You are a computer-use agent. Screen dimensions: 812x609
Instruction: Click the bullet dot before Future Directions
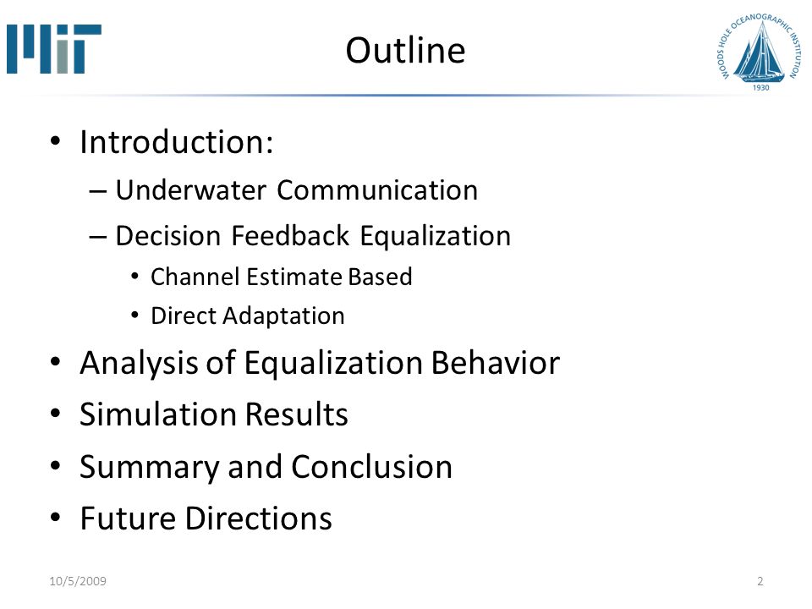click(x=56, y=518)
